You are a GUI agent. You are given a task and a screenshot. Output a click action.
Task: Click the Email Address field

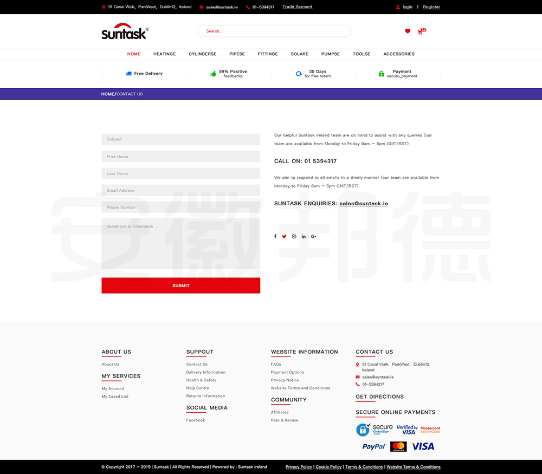click(180, 191)
